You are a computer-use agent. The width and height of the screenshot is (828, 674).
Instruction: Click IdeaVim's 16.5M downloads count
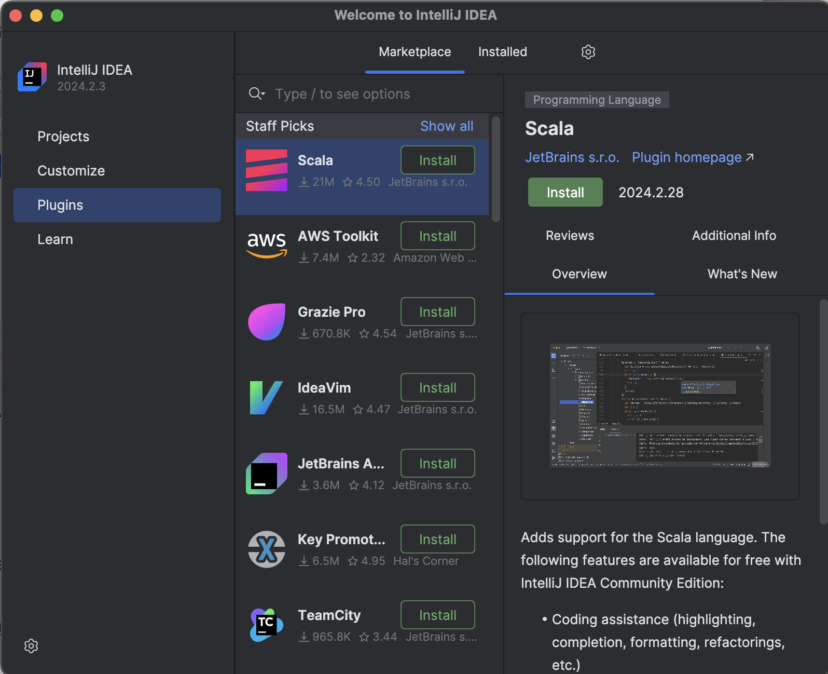click(x=322, y=410)
